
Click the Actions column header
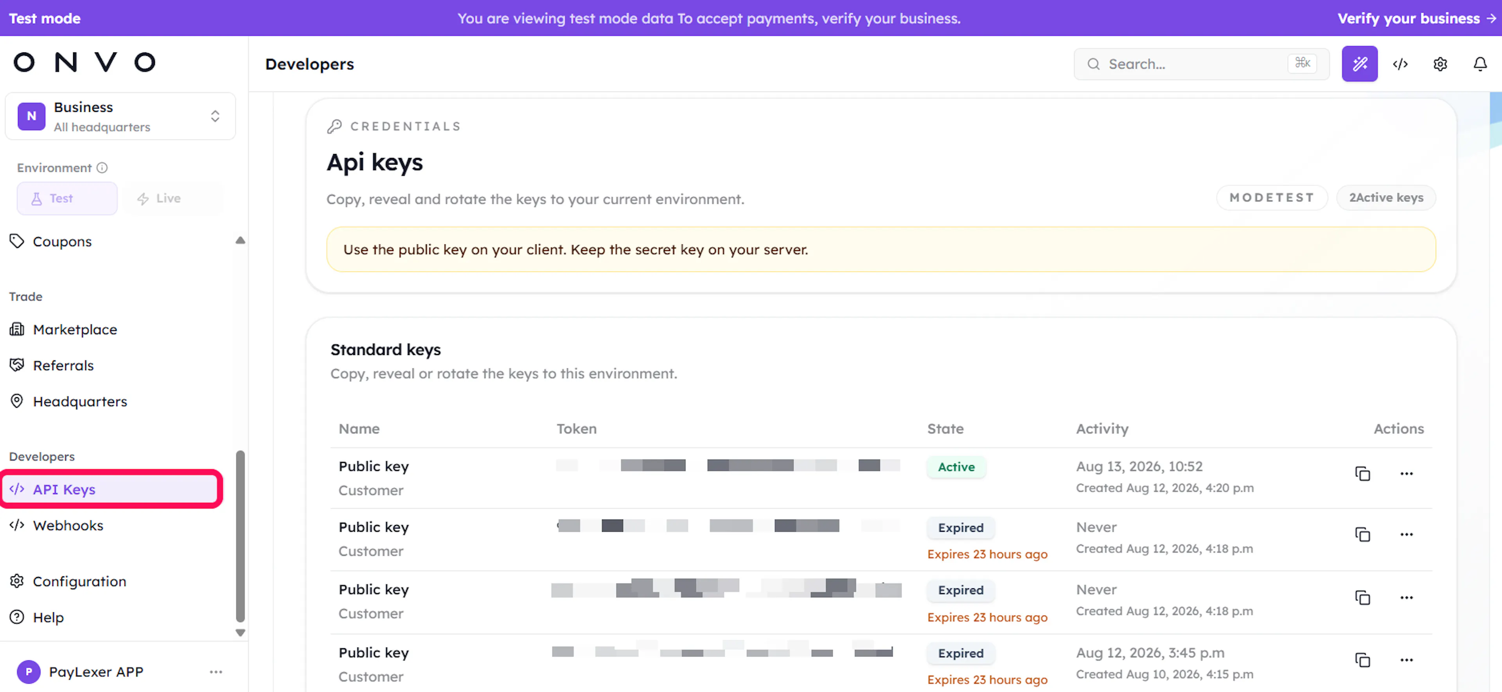pyautogui.click(x=1399, y=428)
